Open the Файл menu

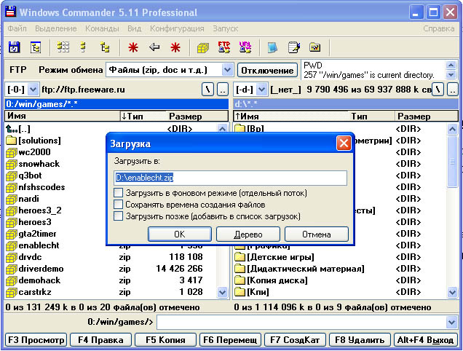pyautogui.click(x=17, y=28)
